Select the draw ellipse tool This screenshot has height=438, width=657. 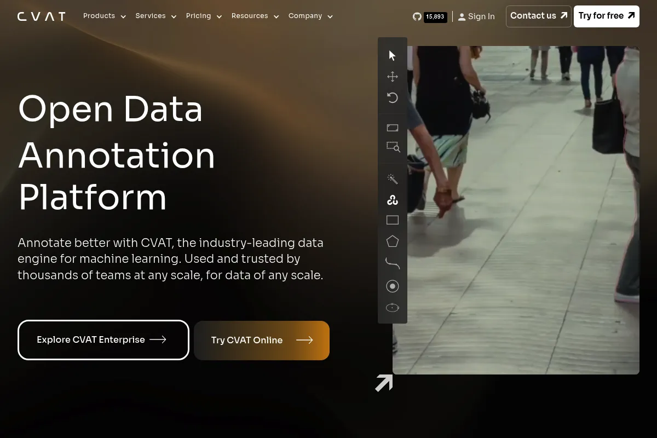point(392,308)
